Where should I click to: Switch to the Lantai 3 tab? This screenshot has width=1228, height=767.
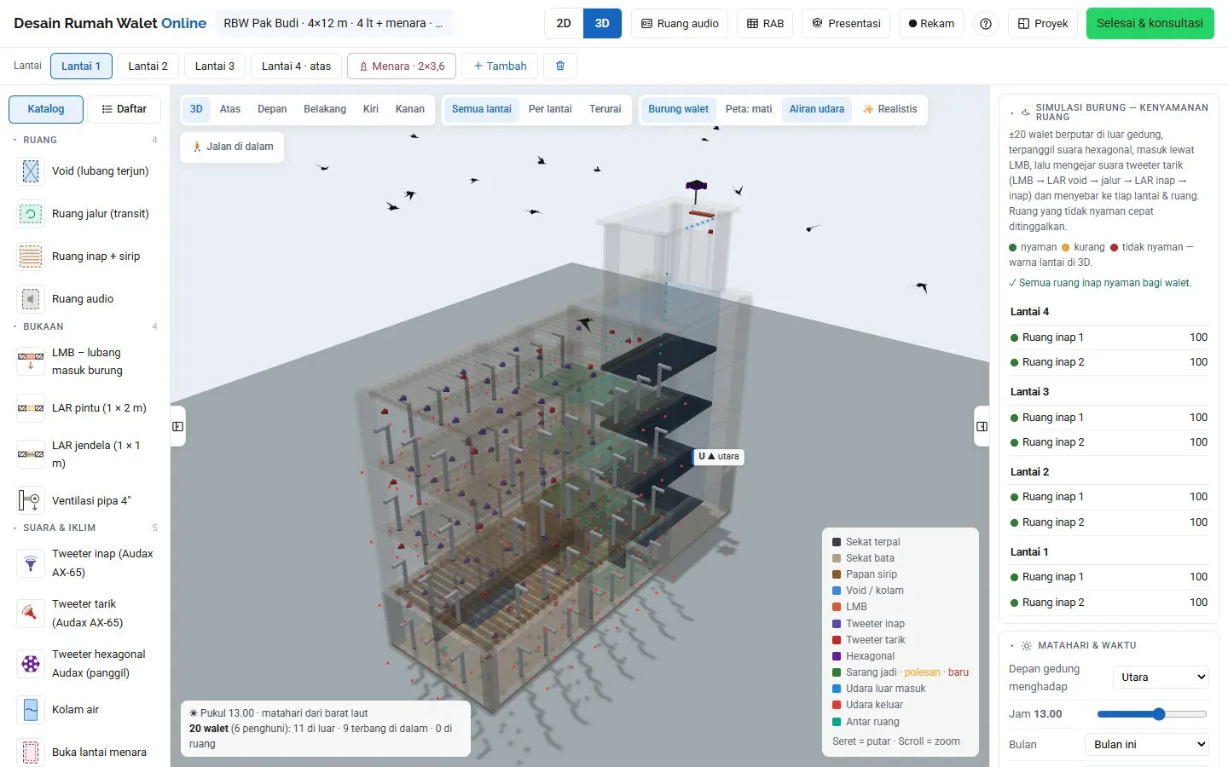click(x=214, y=66)
